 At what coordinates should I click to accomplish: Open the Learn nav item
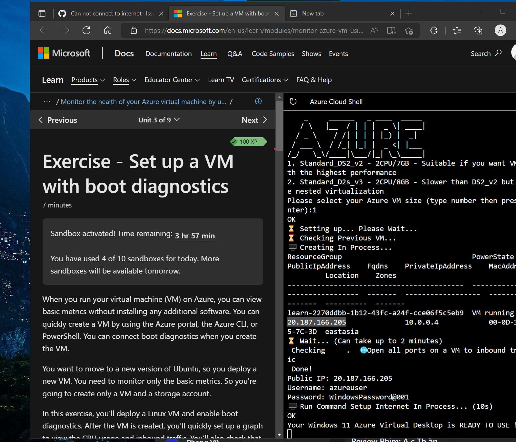[209, 54]
